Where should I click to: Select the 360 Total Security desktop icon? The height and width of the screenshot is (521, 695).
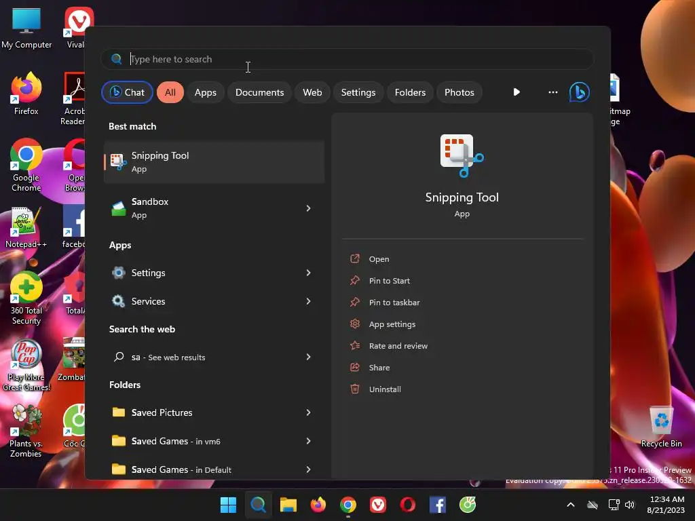click(x=26, y=298)
